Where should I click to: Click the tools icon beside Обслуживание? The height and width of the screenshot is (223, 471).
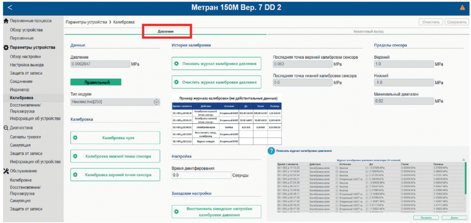point(6,171)
